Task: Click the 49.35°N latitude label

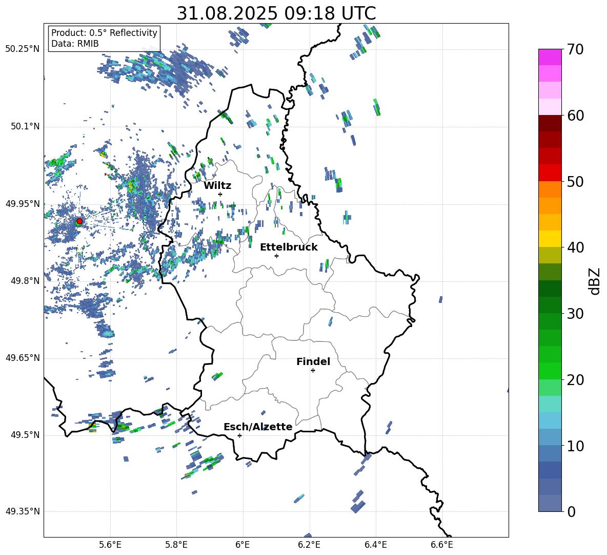Action: point(23,511)
